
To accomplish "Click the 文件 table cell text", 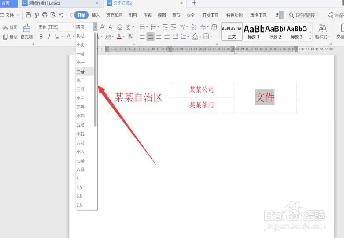I will coord(265,97).
